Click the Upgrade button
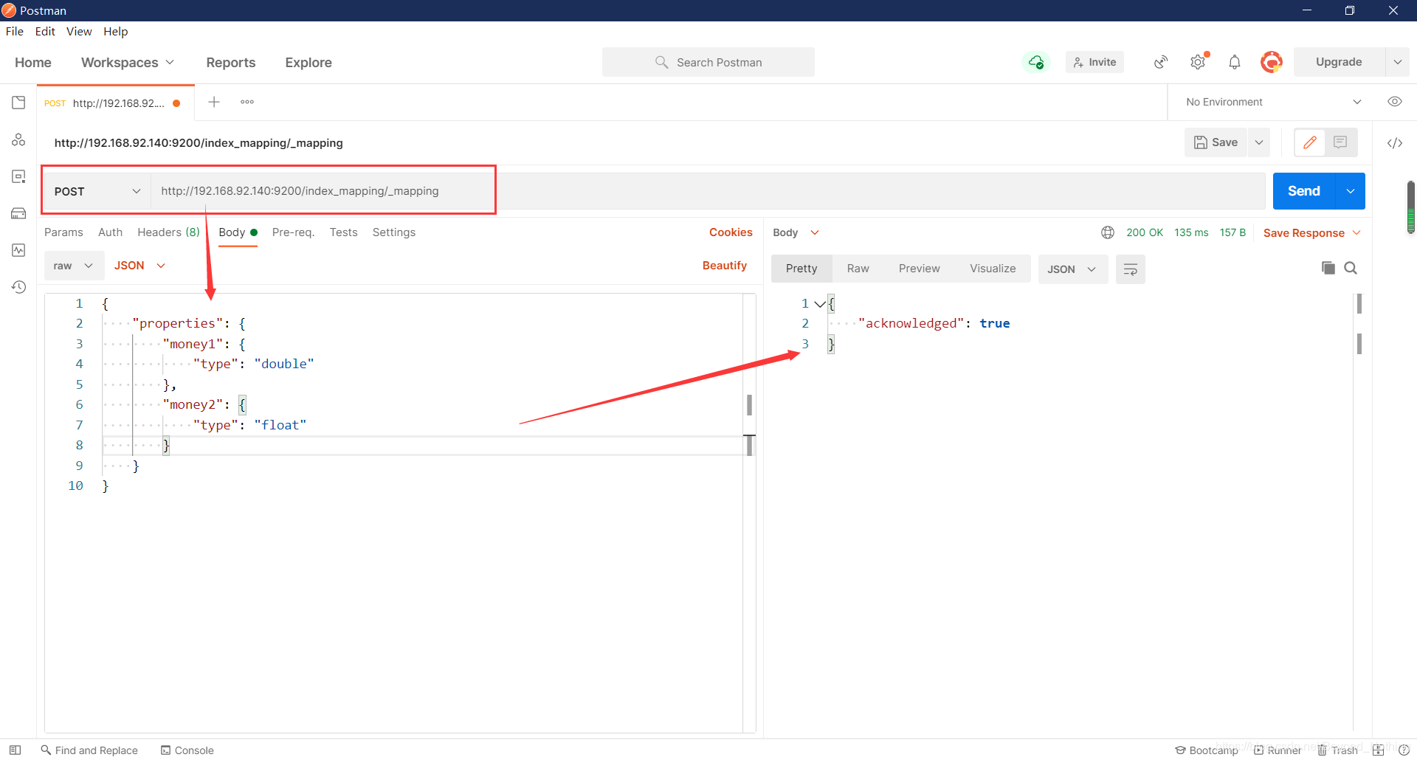This screenshot has width=1417, height=760. tap(1339, 62)
